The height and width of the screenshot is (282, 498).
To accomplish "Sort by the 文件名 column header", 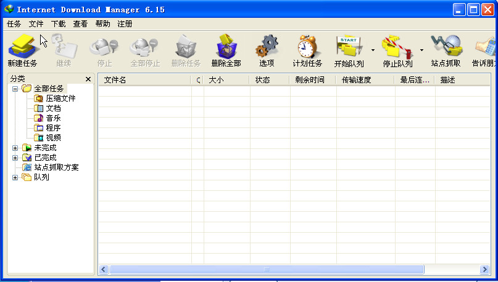I will coord(145,80).
